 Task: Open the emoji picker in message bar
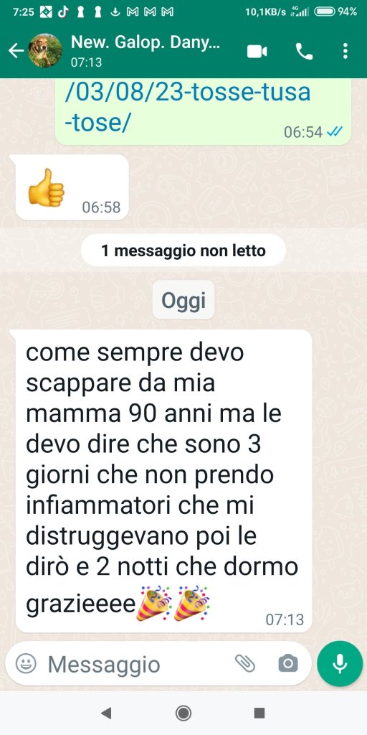tap(26, 663)
